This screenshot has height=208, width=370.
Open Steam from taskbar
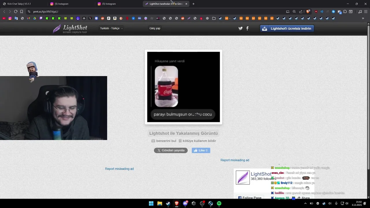pyautogui.click(x=168, y=203)
